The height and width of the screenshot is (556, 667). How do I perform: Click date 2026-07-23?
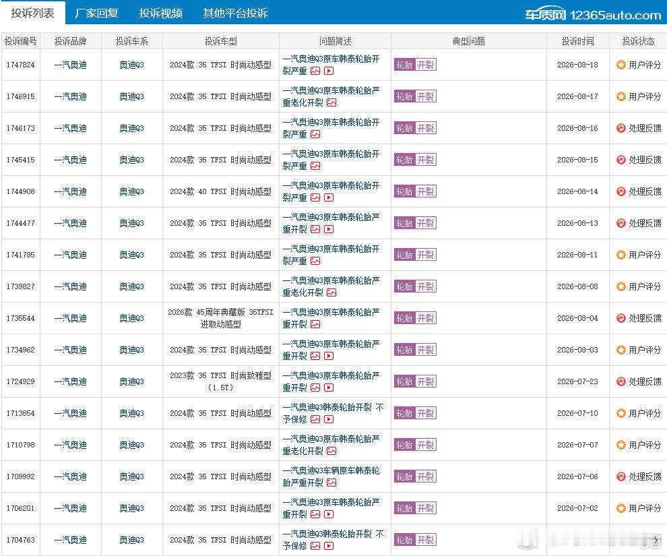[577, 381]
